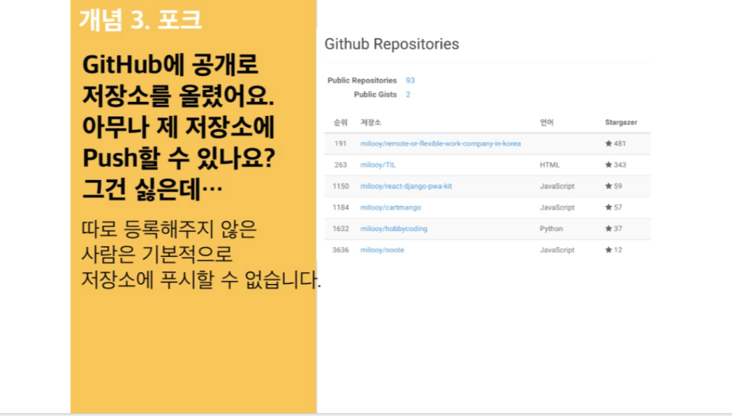Click the Python language cell

click(x=551, y=228)
